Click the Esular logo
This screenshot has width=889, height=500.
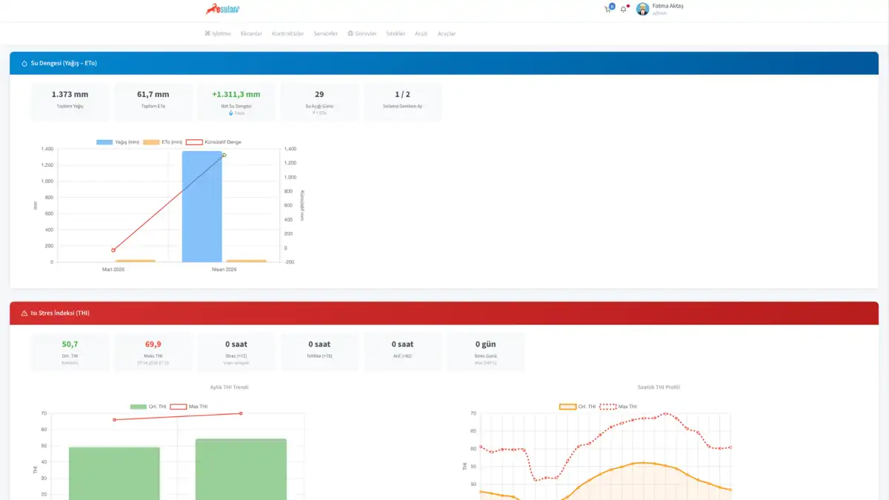pyautogui.click(x=222, y=9)
